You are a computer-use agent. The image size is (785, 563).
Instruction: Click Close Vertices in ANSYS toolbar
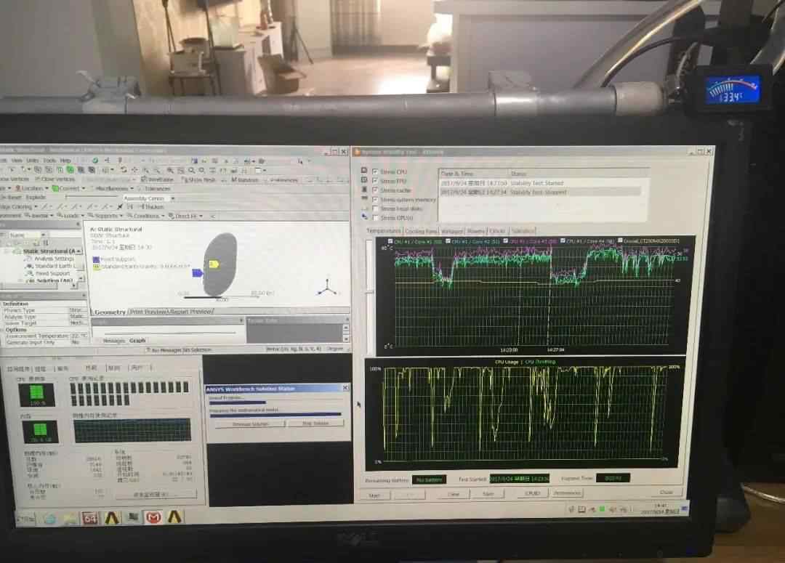coord(55,179)
